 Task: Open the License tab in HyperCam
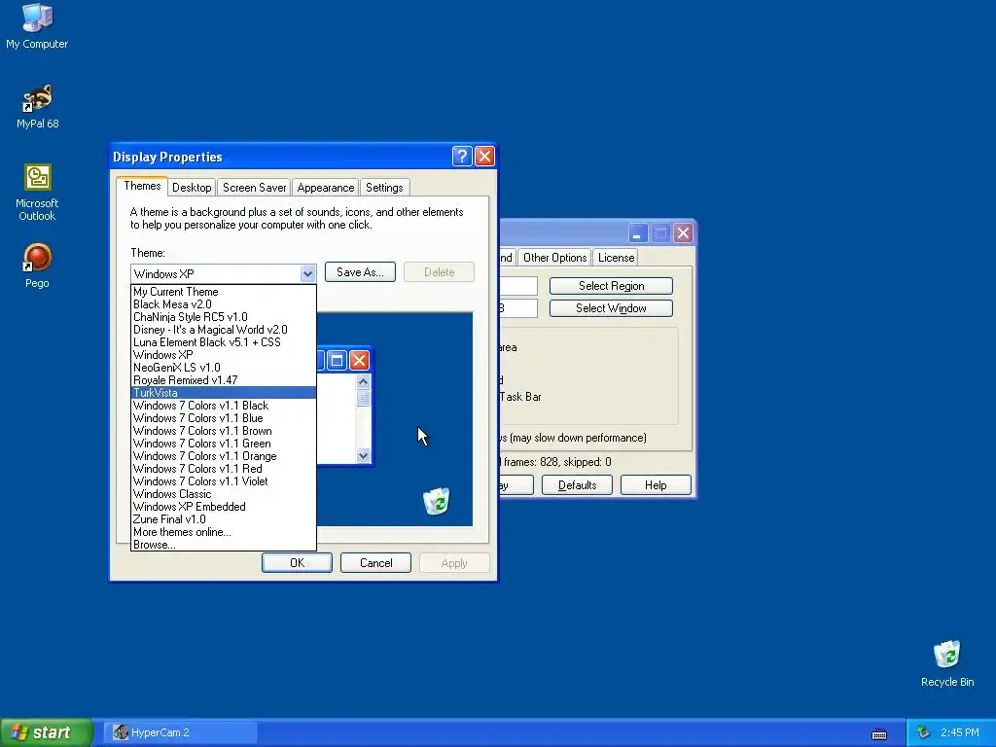[x=616, y=258]
